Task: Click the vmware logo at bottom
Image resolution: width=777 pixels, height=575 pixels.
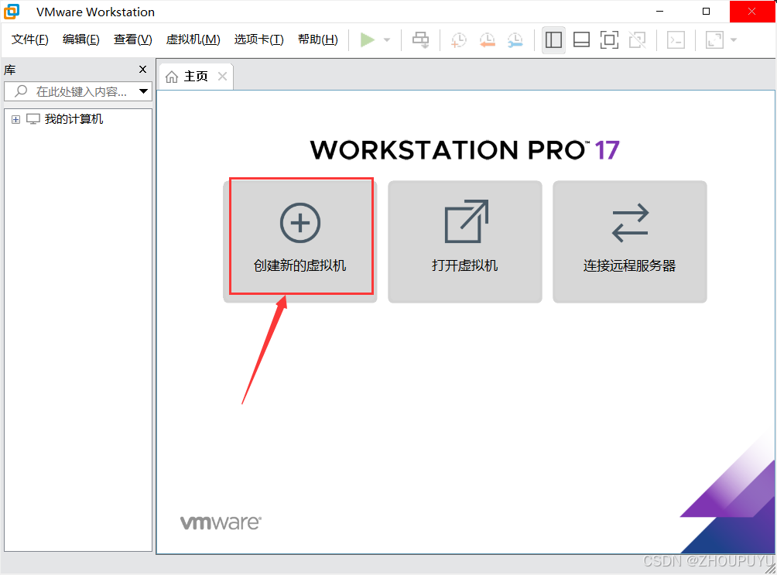Action: (221, 522)
